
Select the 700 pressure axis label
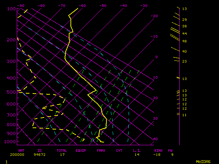coord(11,115)
